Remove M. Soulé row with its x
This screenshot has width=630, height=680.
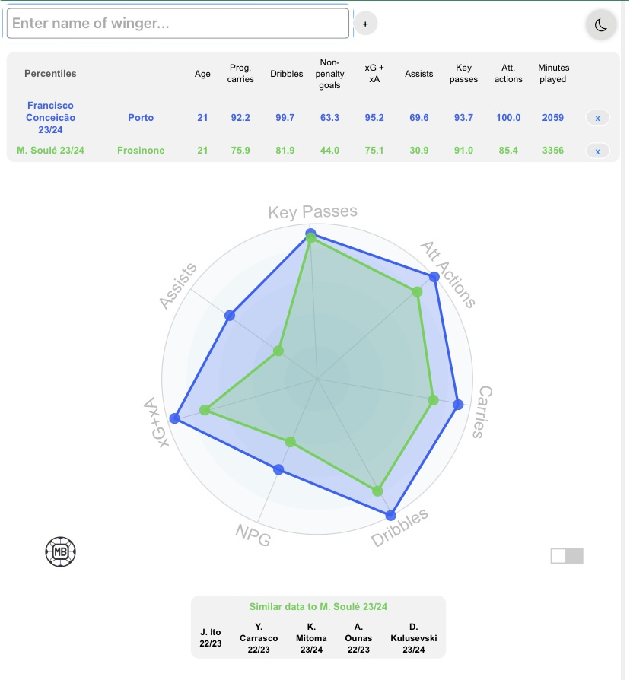point(597,151)
